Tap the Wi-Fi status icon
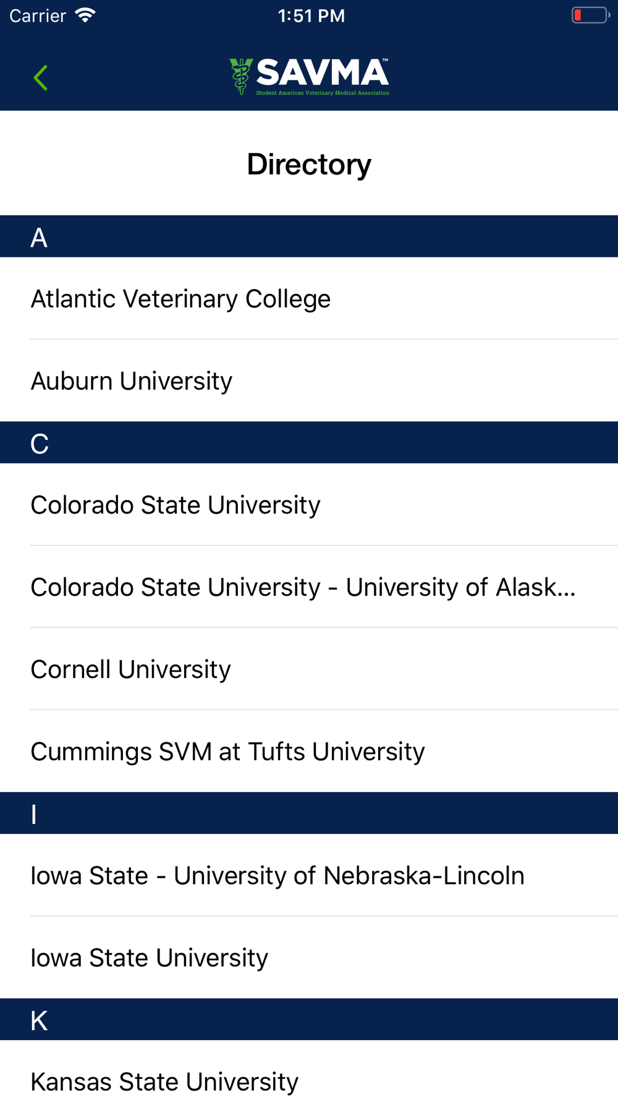The width and height of the screenshot is (618, 1100). pyautogui.click(x=85, y=15)
